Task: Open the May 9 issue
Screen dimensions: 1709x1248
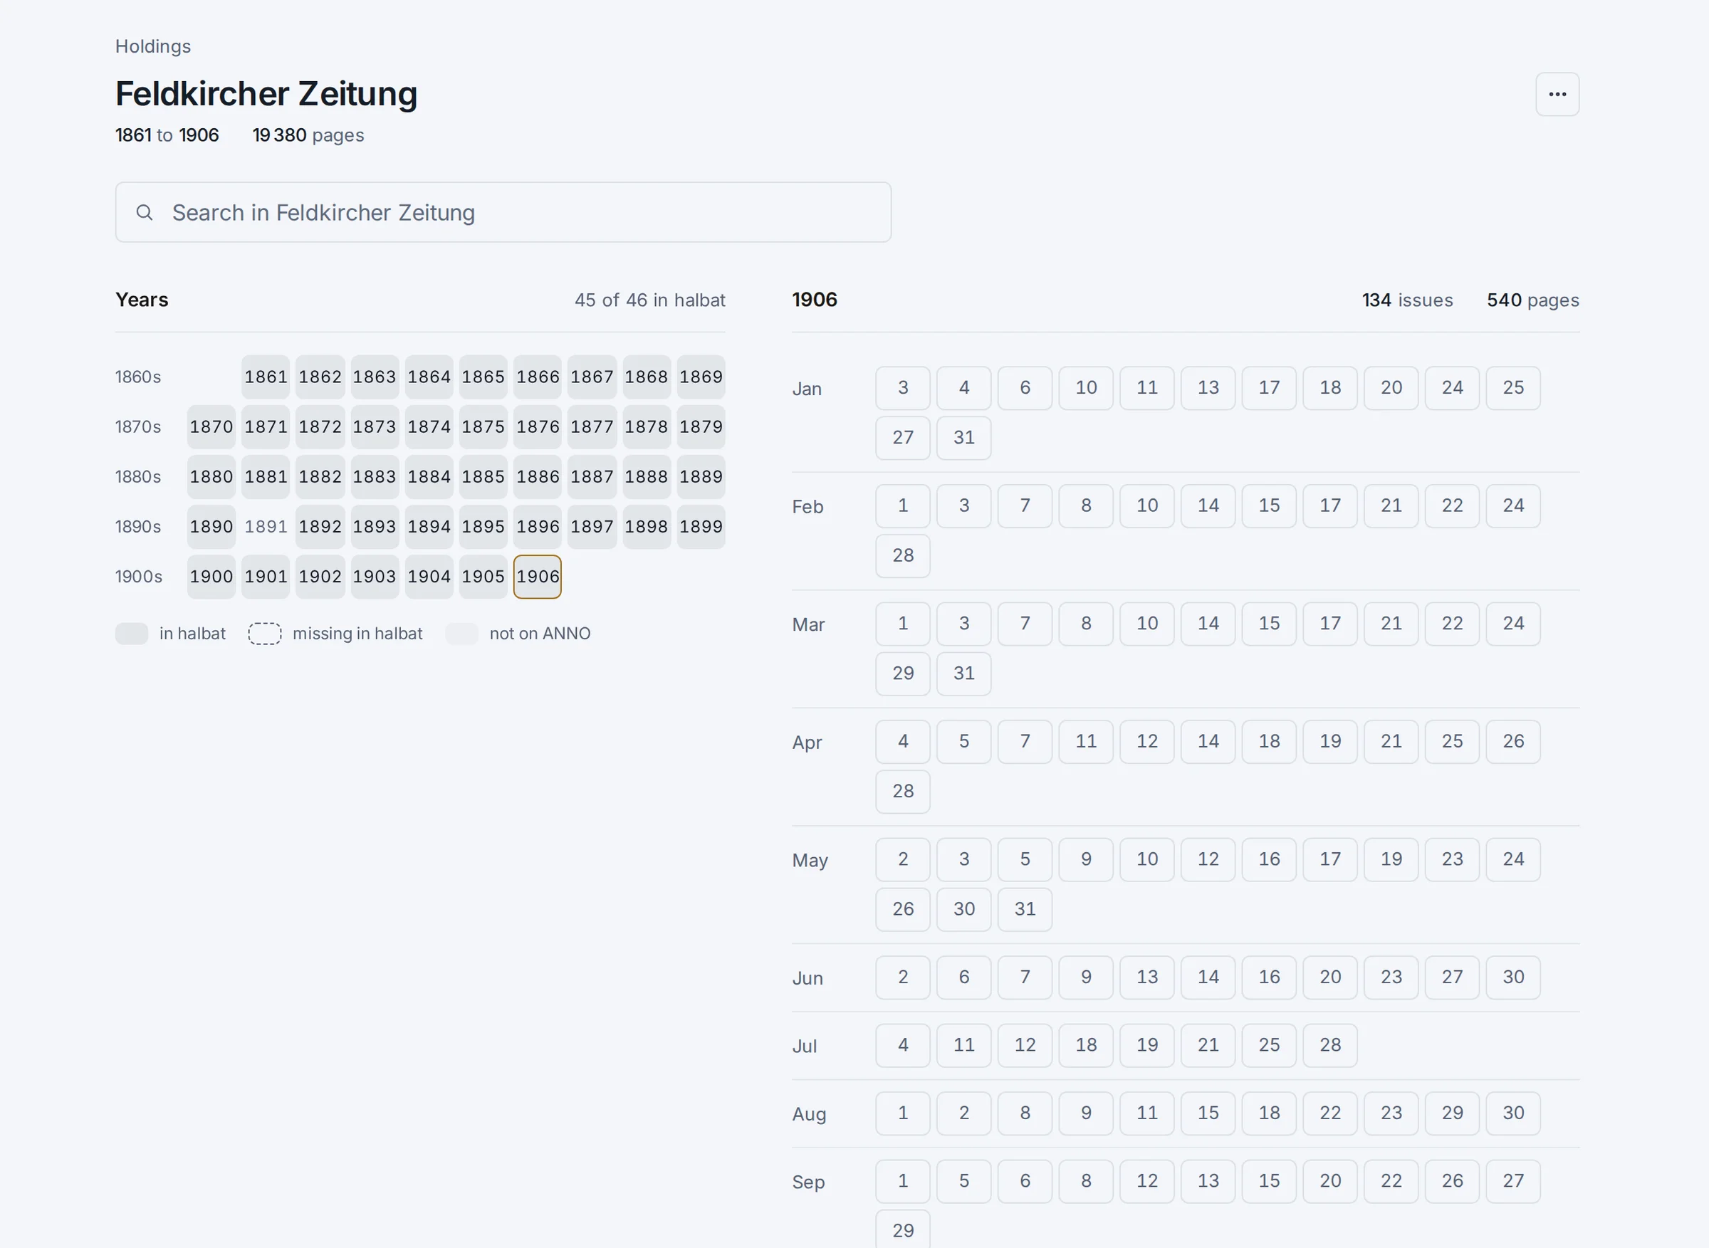Action: [x=1086, y=860]
